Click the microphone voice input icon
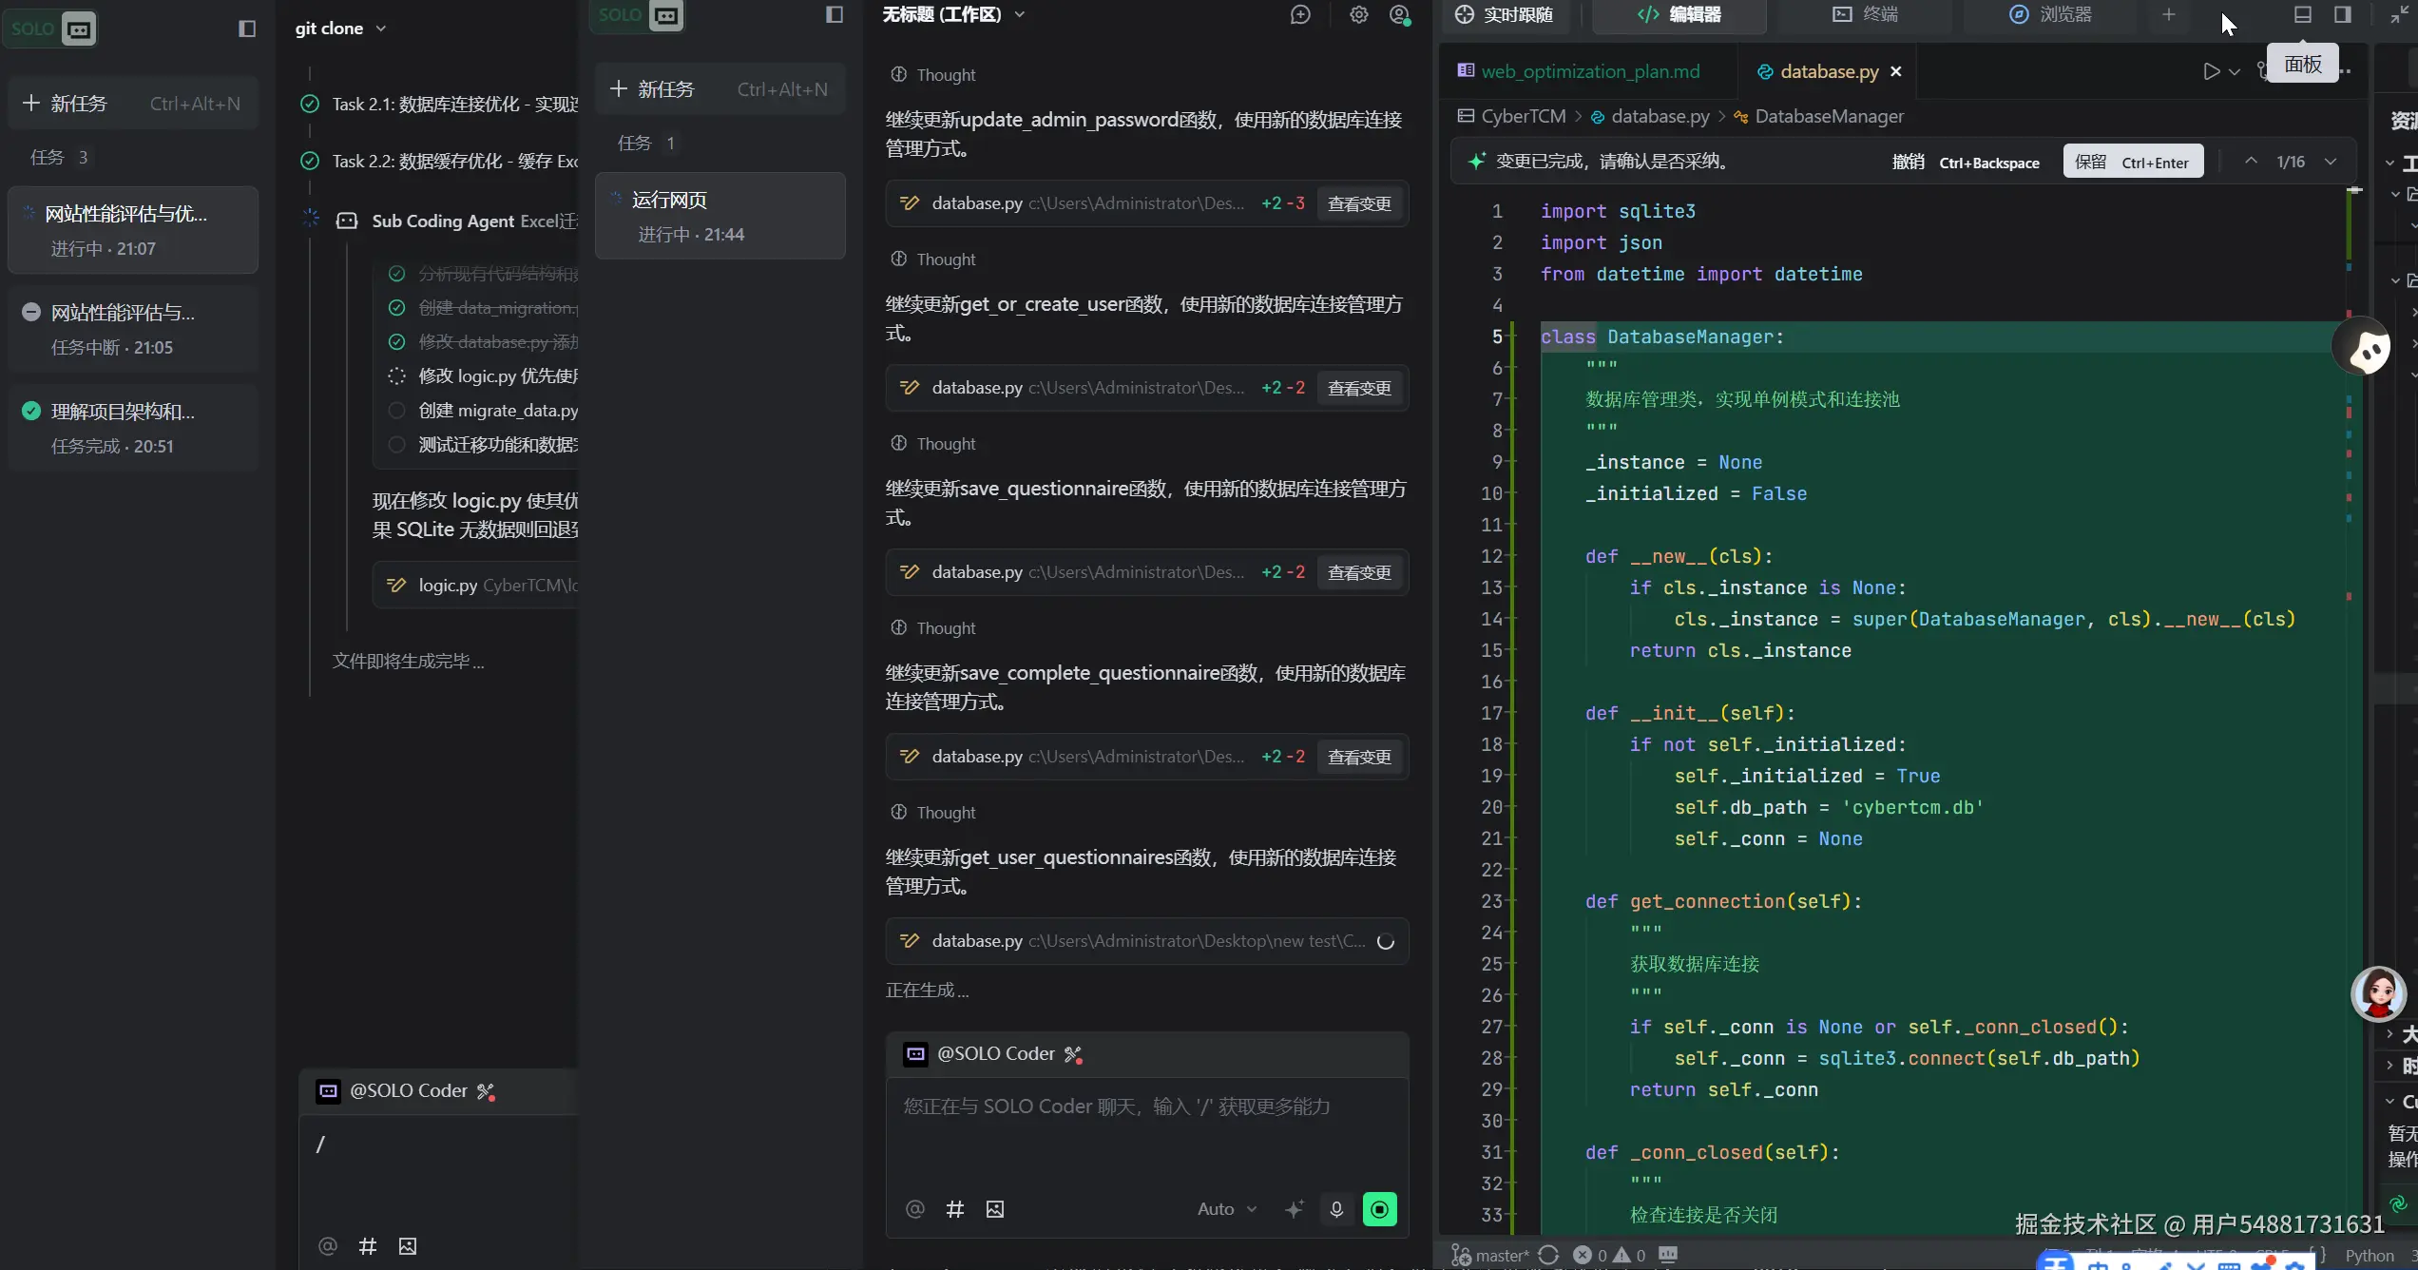The height and width of the screenshot is (1270, 2418). click(x=1336, y=1209)
